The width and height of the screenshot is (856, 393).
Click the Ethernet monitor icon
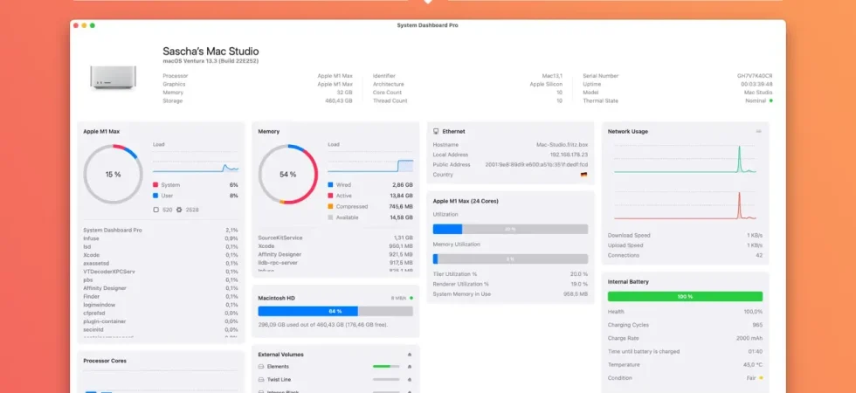(436, 132)
